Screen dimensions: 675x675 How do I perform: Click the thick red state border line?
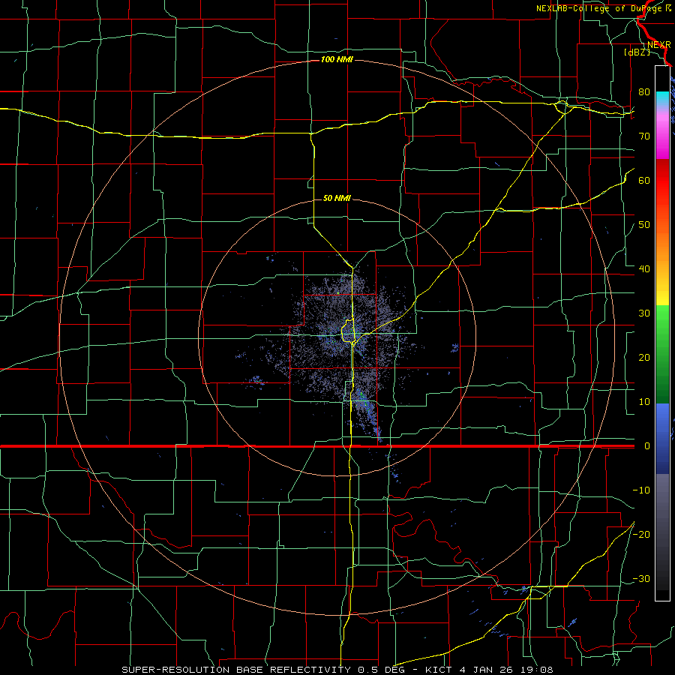click(x=316, y=446)
